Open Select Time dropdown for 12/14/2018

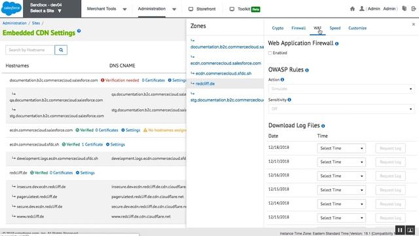pos(341,204)
